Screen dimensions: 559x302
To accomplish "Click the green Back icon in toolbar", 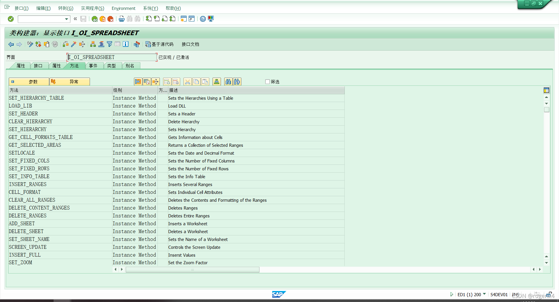I will click(x=95, y=19).
